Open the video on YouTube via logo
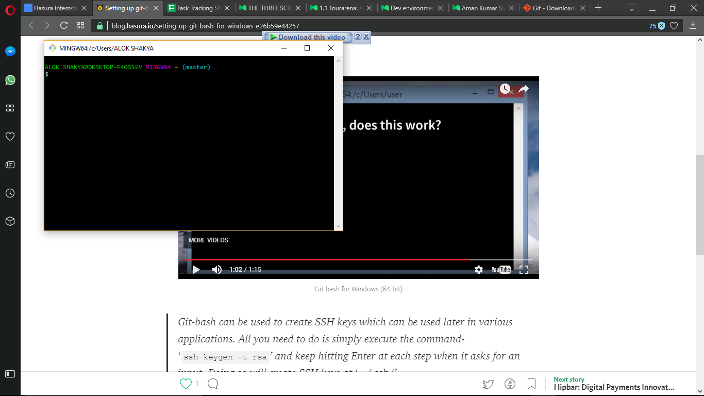Image resolution: width=704 pixels, height=396 pixels. [x=501, y=270]
